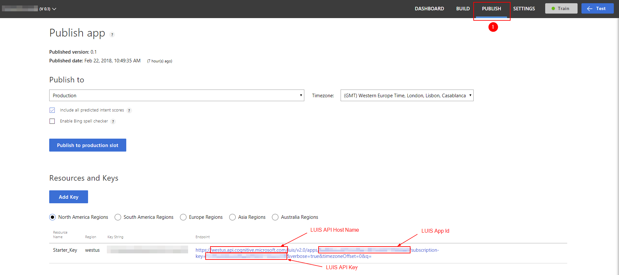Click help icon next to intent scores
The image size is (619, 275).
[129, 111]
